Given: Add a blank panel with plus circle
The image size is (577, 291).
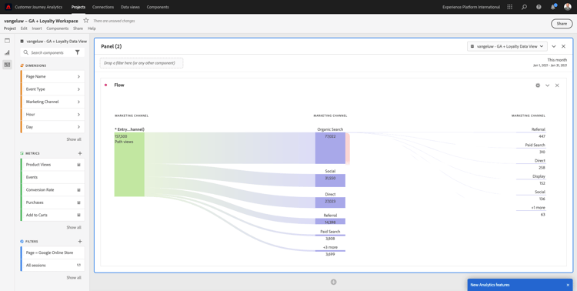Looking at the screenshot, I should point(333,283).
